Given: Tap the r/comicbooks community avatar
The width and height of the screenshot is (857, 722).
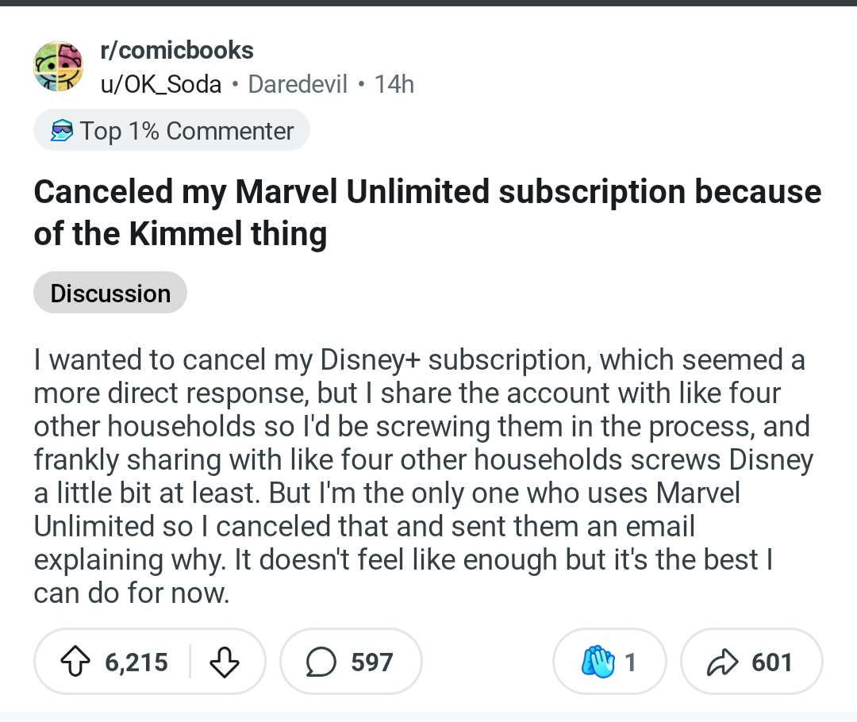Looking at the screenshot, I should (59, 67).
